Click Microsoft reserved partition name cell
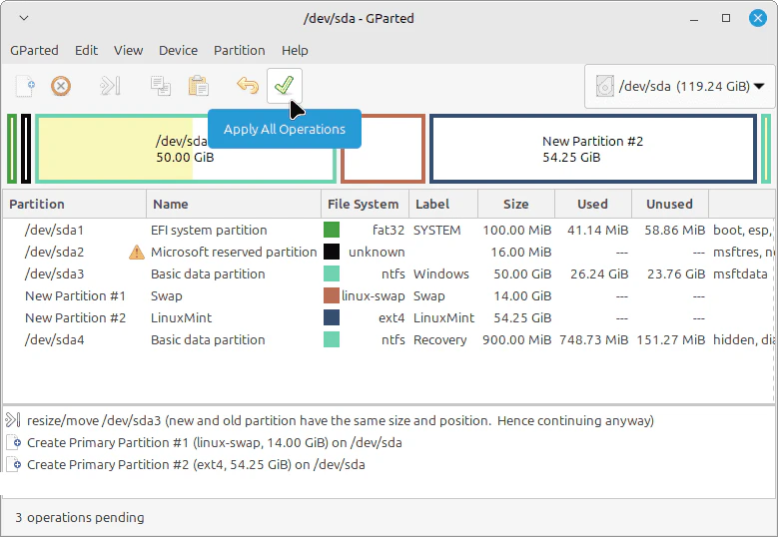 click(234, 252)
